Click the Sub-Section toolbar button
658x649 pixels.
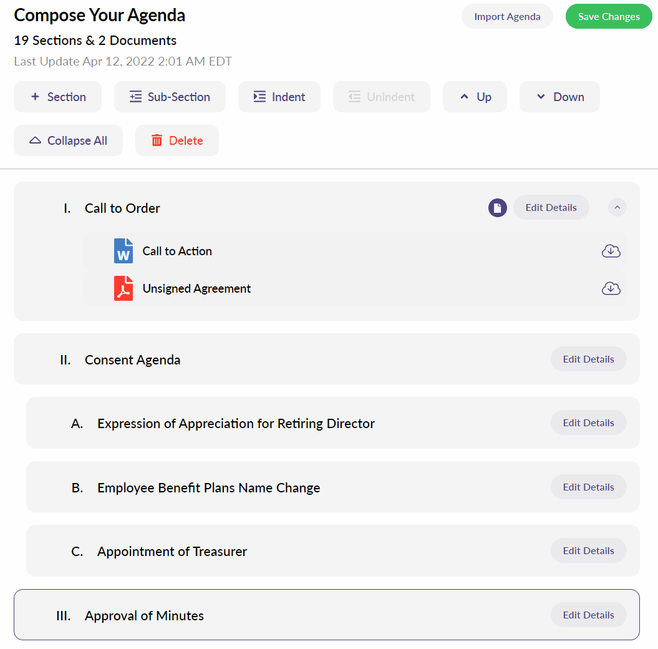(170, 97)
